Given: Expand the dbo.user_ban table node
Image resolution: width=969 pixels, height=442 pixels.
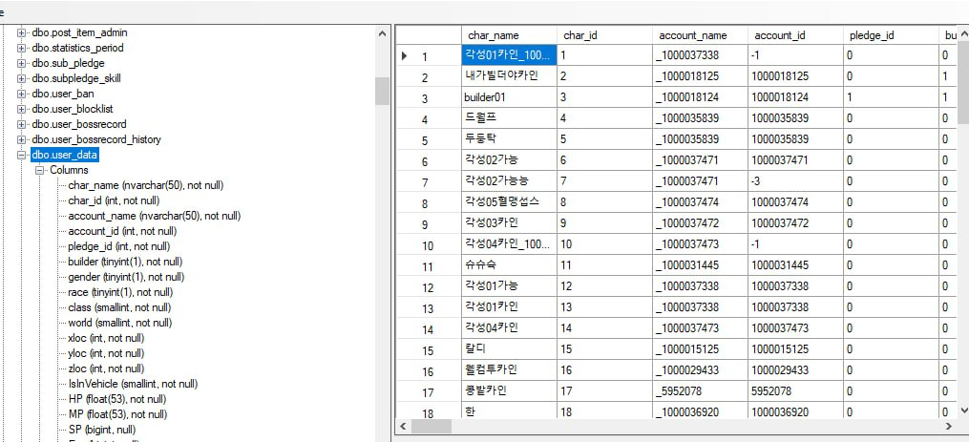Looking at the screenshot, I should [22, 94].
